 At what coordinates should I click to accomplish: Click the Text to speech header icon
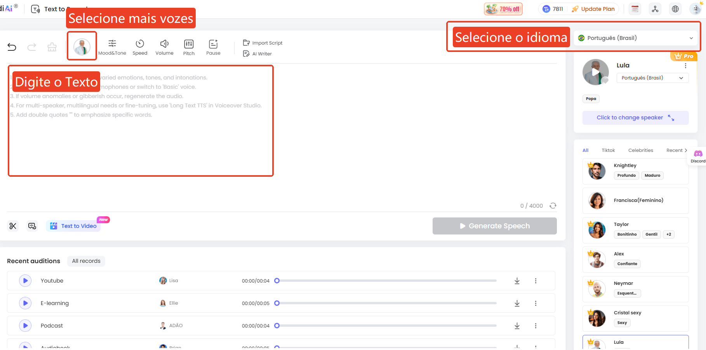click(35, 9)
